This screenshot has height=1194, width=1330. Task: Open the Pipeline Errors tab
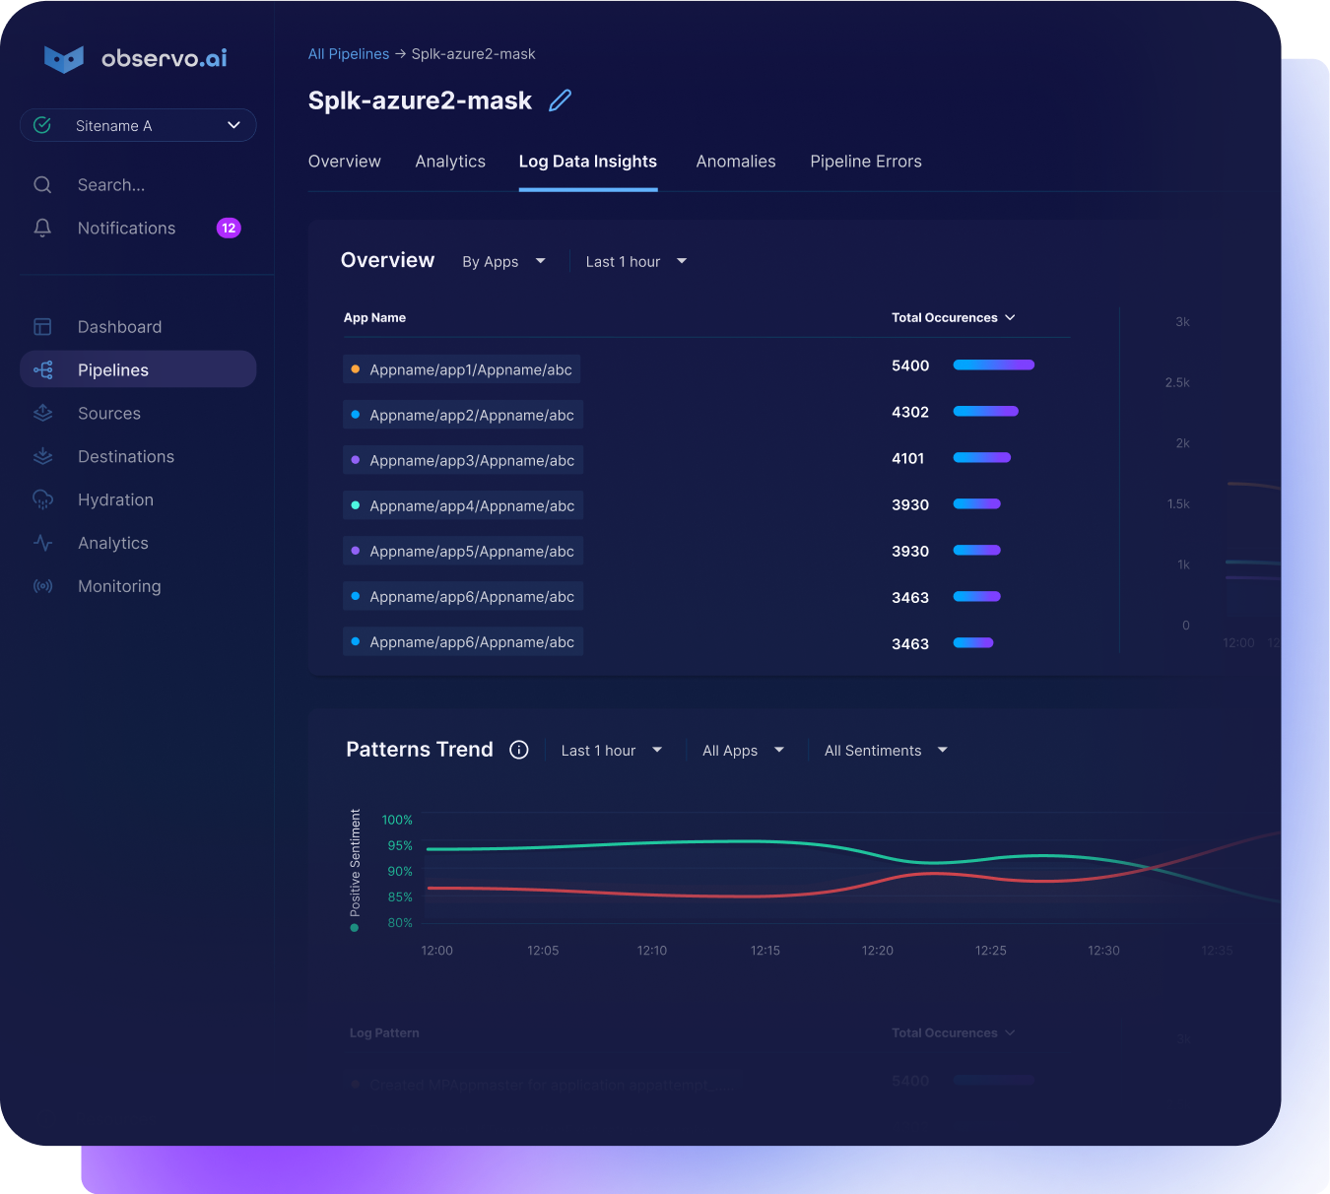(866, 162)
